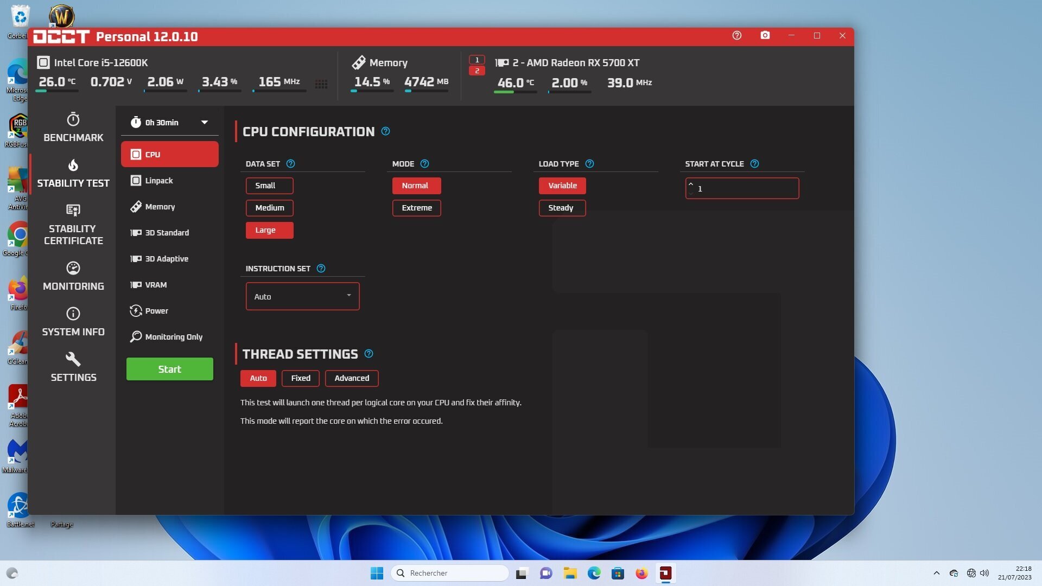Image resolution: width=1042 pixels, height=586 pixels.
Task: Open the Instruction Set Auto dropdown
Action: coord(302,296)
